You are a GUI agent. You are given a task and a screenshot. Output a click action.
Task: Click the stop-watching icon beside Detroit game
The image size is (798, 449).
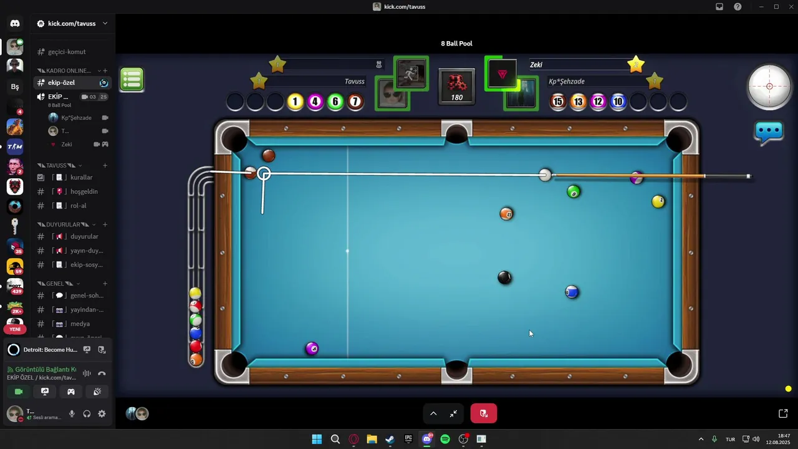click(102, 350)
